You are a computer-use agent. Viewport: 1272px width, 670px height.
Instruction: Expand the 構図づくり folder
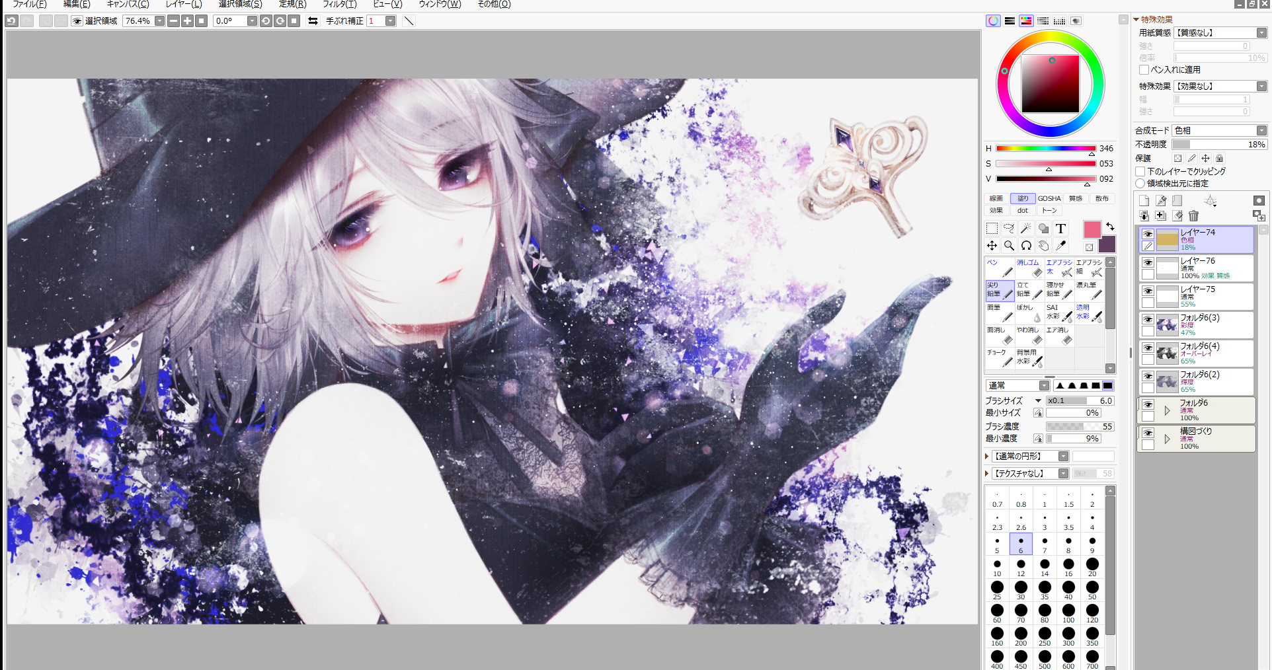pyautogui.click(x=1167, y=439)
